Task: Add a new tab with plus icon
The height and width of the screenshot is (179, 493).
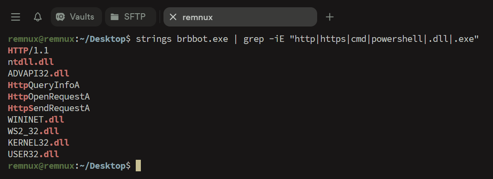Action: 330,17
